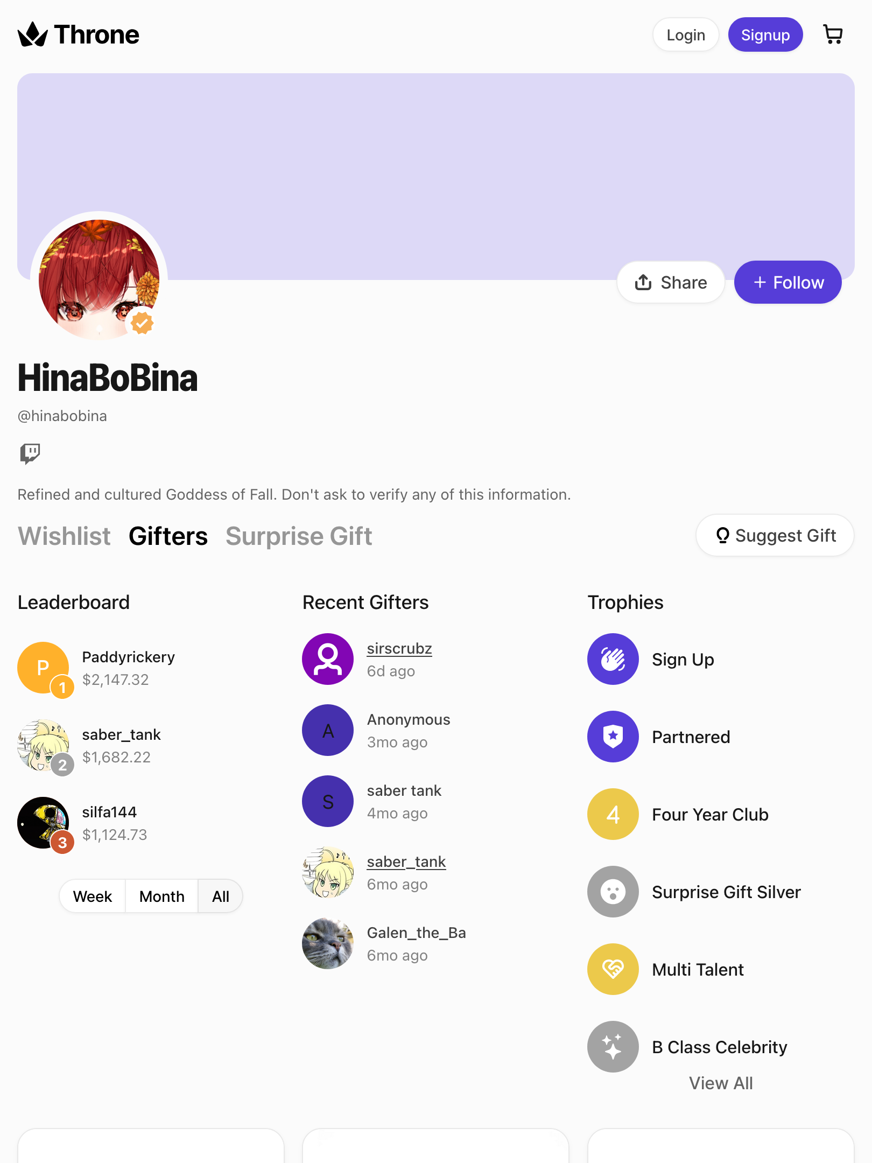Click the B Class Celebrity sparkle icon

[x=613, y=1047]
